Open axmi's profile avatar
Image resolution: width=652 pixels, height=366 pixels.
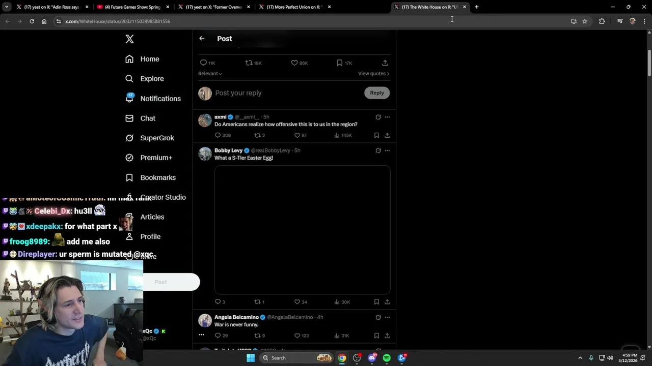click(205, 120)
